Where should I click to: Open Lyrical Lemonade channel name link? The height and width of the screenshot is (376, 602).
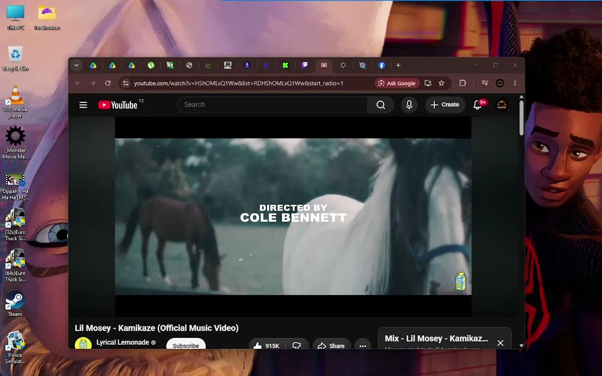[122, 342]
